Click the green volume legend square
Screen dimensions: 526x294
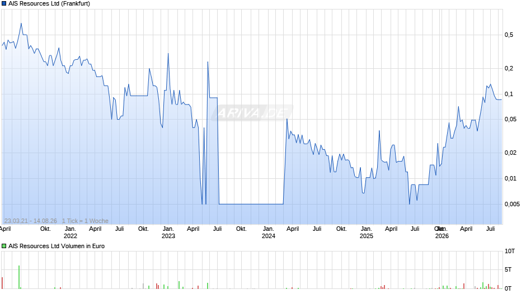(4, 246)
